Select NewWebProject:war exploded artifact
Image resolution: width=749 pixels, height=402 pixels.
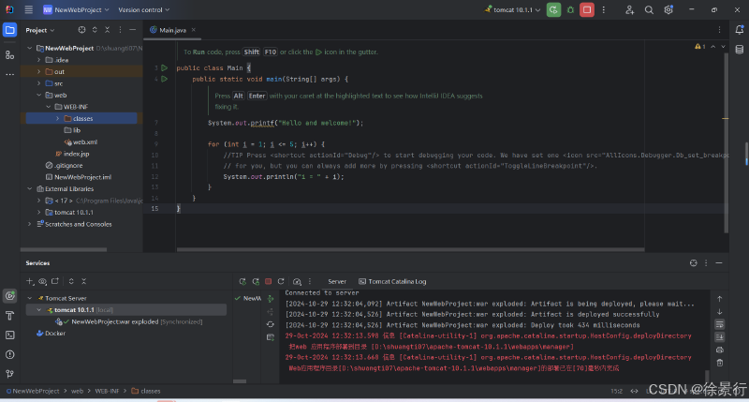(x=114, y=321)
